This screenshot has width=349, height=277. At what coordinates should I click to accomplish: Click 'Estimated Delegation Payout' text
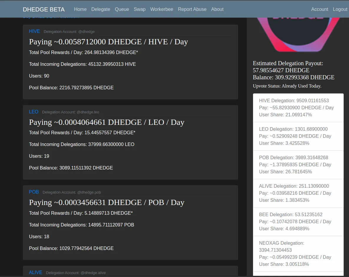pos(288,63)
